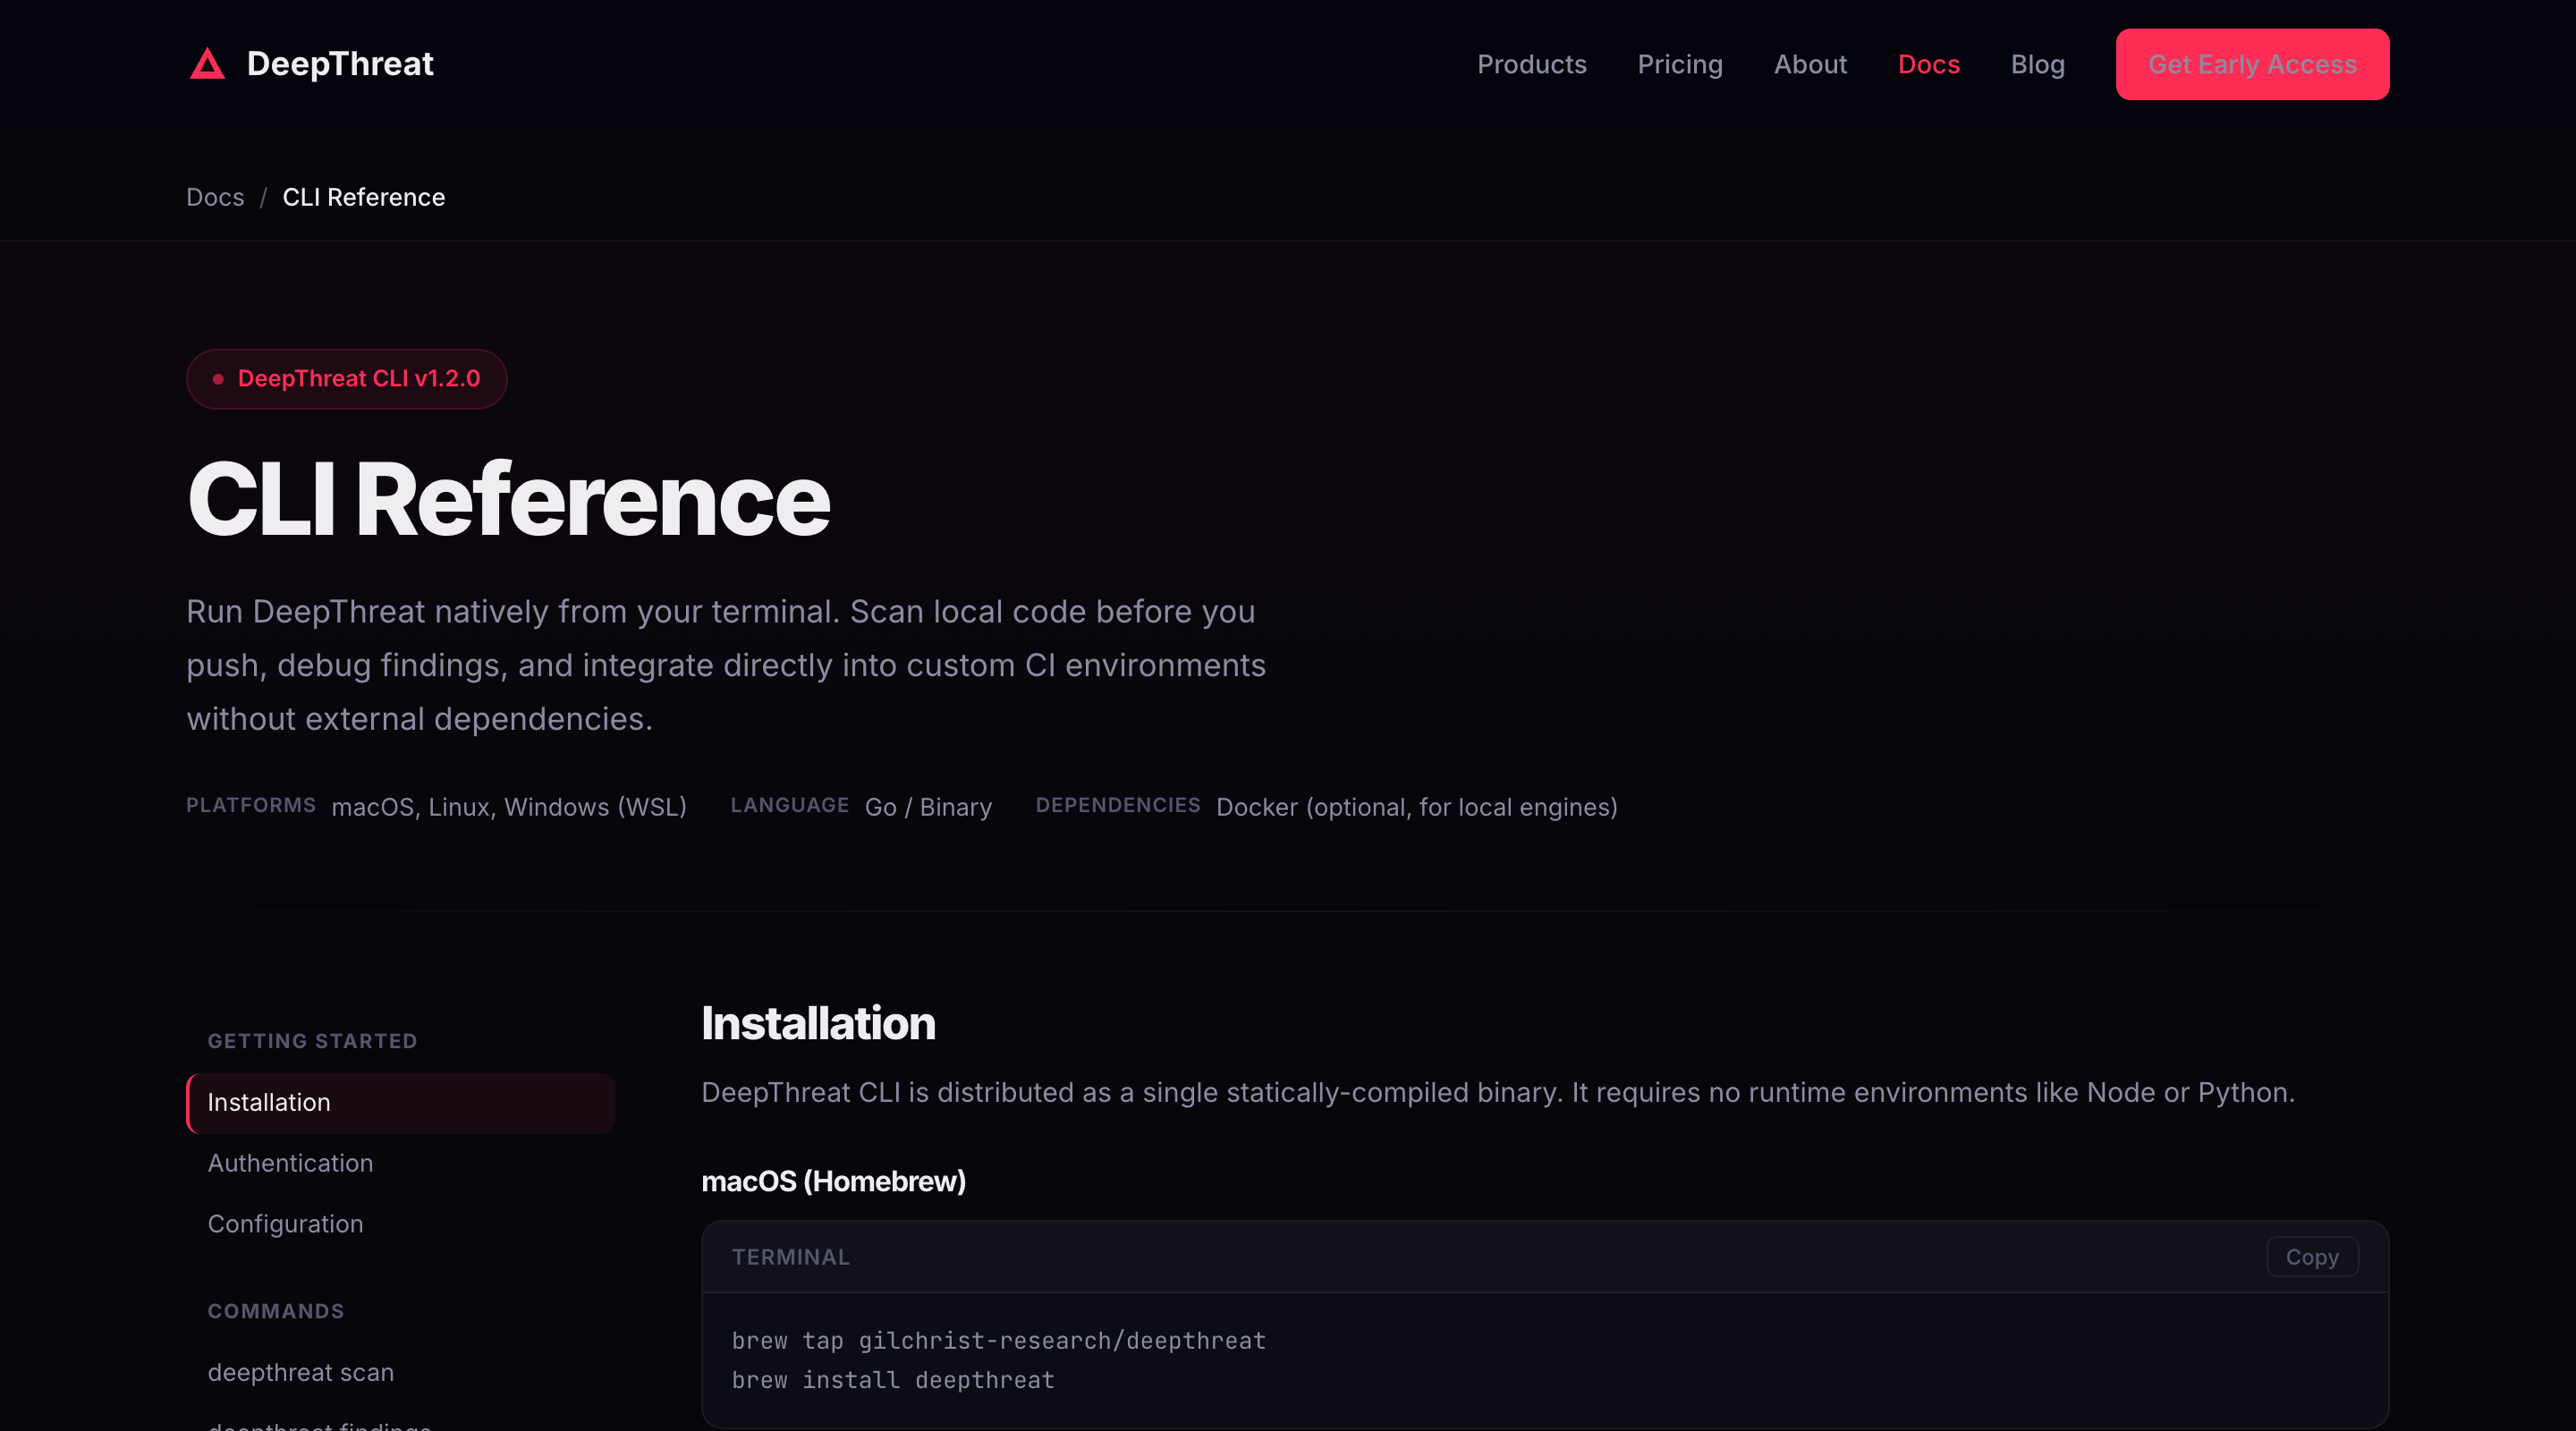
Task: Go to the Pricing page
Action: tap(1679, 64)
